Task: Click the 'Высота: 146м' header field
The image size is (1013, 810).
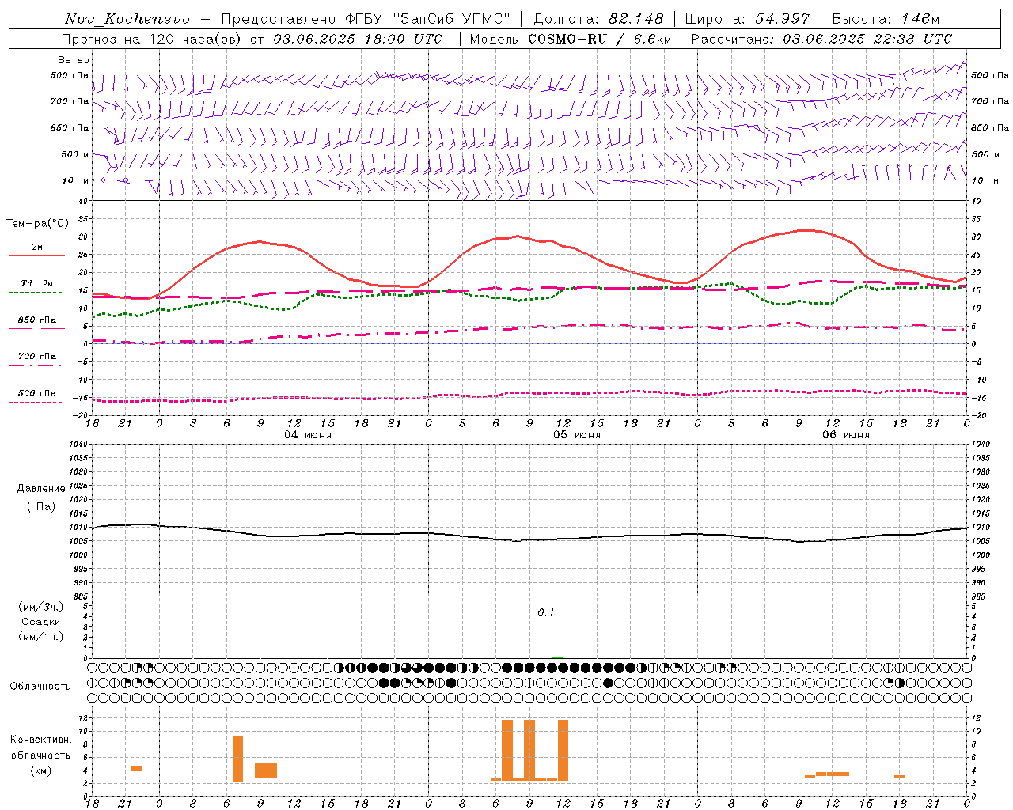Action: coord(886,19)
